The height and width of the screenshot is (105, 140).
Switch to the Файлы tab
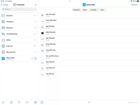85,10
